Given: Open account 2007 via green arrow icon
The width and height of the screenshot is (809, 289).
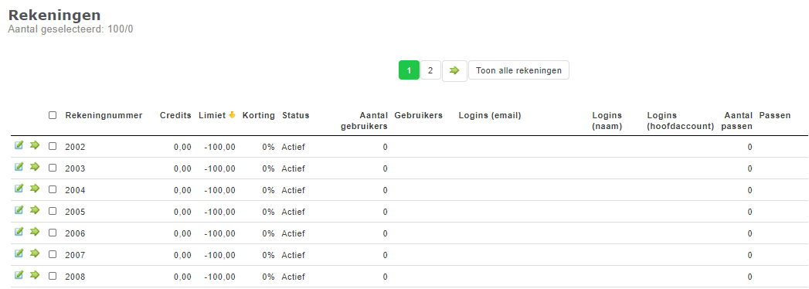Looking at the screenshot, I should (x=35, y=253).
